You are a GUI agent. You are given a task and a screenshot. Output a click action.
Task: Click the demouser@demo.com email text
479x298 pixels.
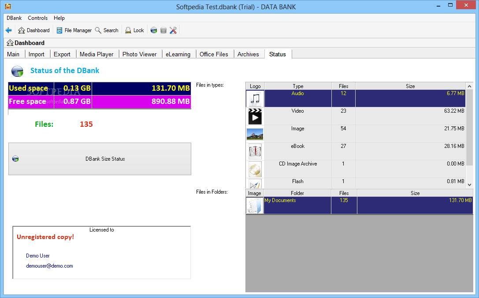49,266
